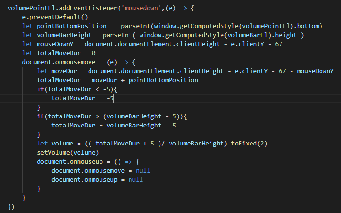Click the 'totalMoveDur = volumeBarHeight - 5' assignment
This screenshot has height=213, width=341.
coord(114,125)
